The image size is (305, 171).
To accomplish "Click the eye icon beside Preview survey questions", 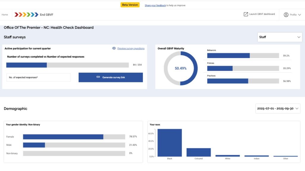I will click(x=114, y=48).
